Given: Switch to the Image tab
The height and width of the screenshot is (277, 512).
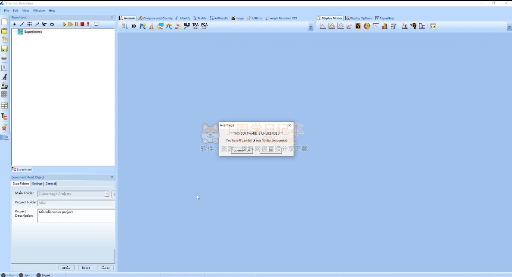Looking at the screenshot, I should [x=238, y=18].
